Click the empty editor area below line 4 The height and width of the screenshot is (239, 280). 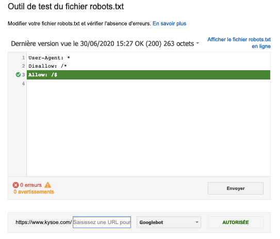149,132
